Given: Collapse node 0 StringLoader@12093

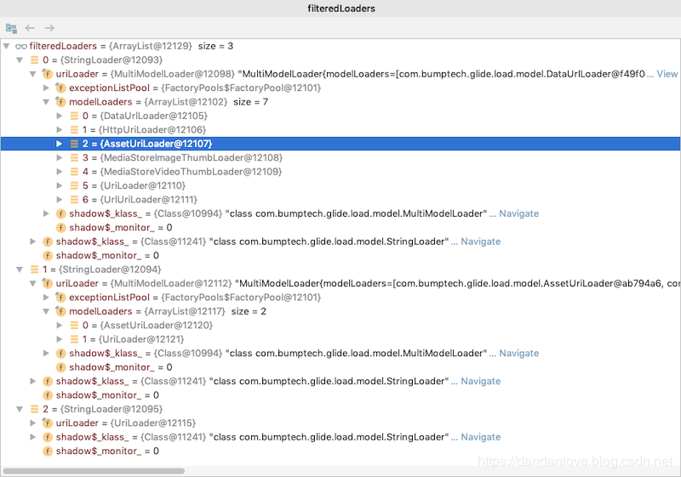Looking at the screenshot, I should pyautogui.click(x=20, y=60).
